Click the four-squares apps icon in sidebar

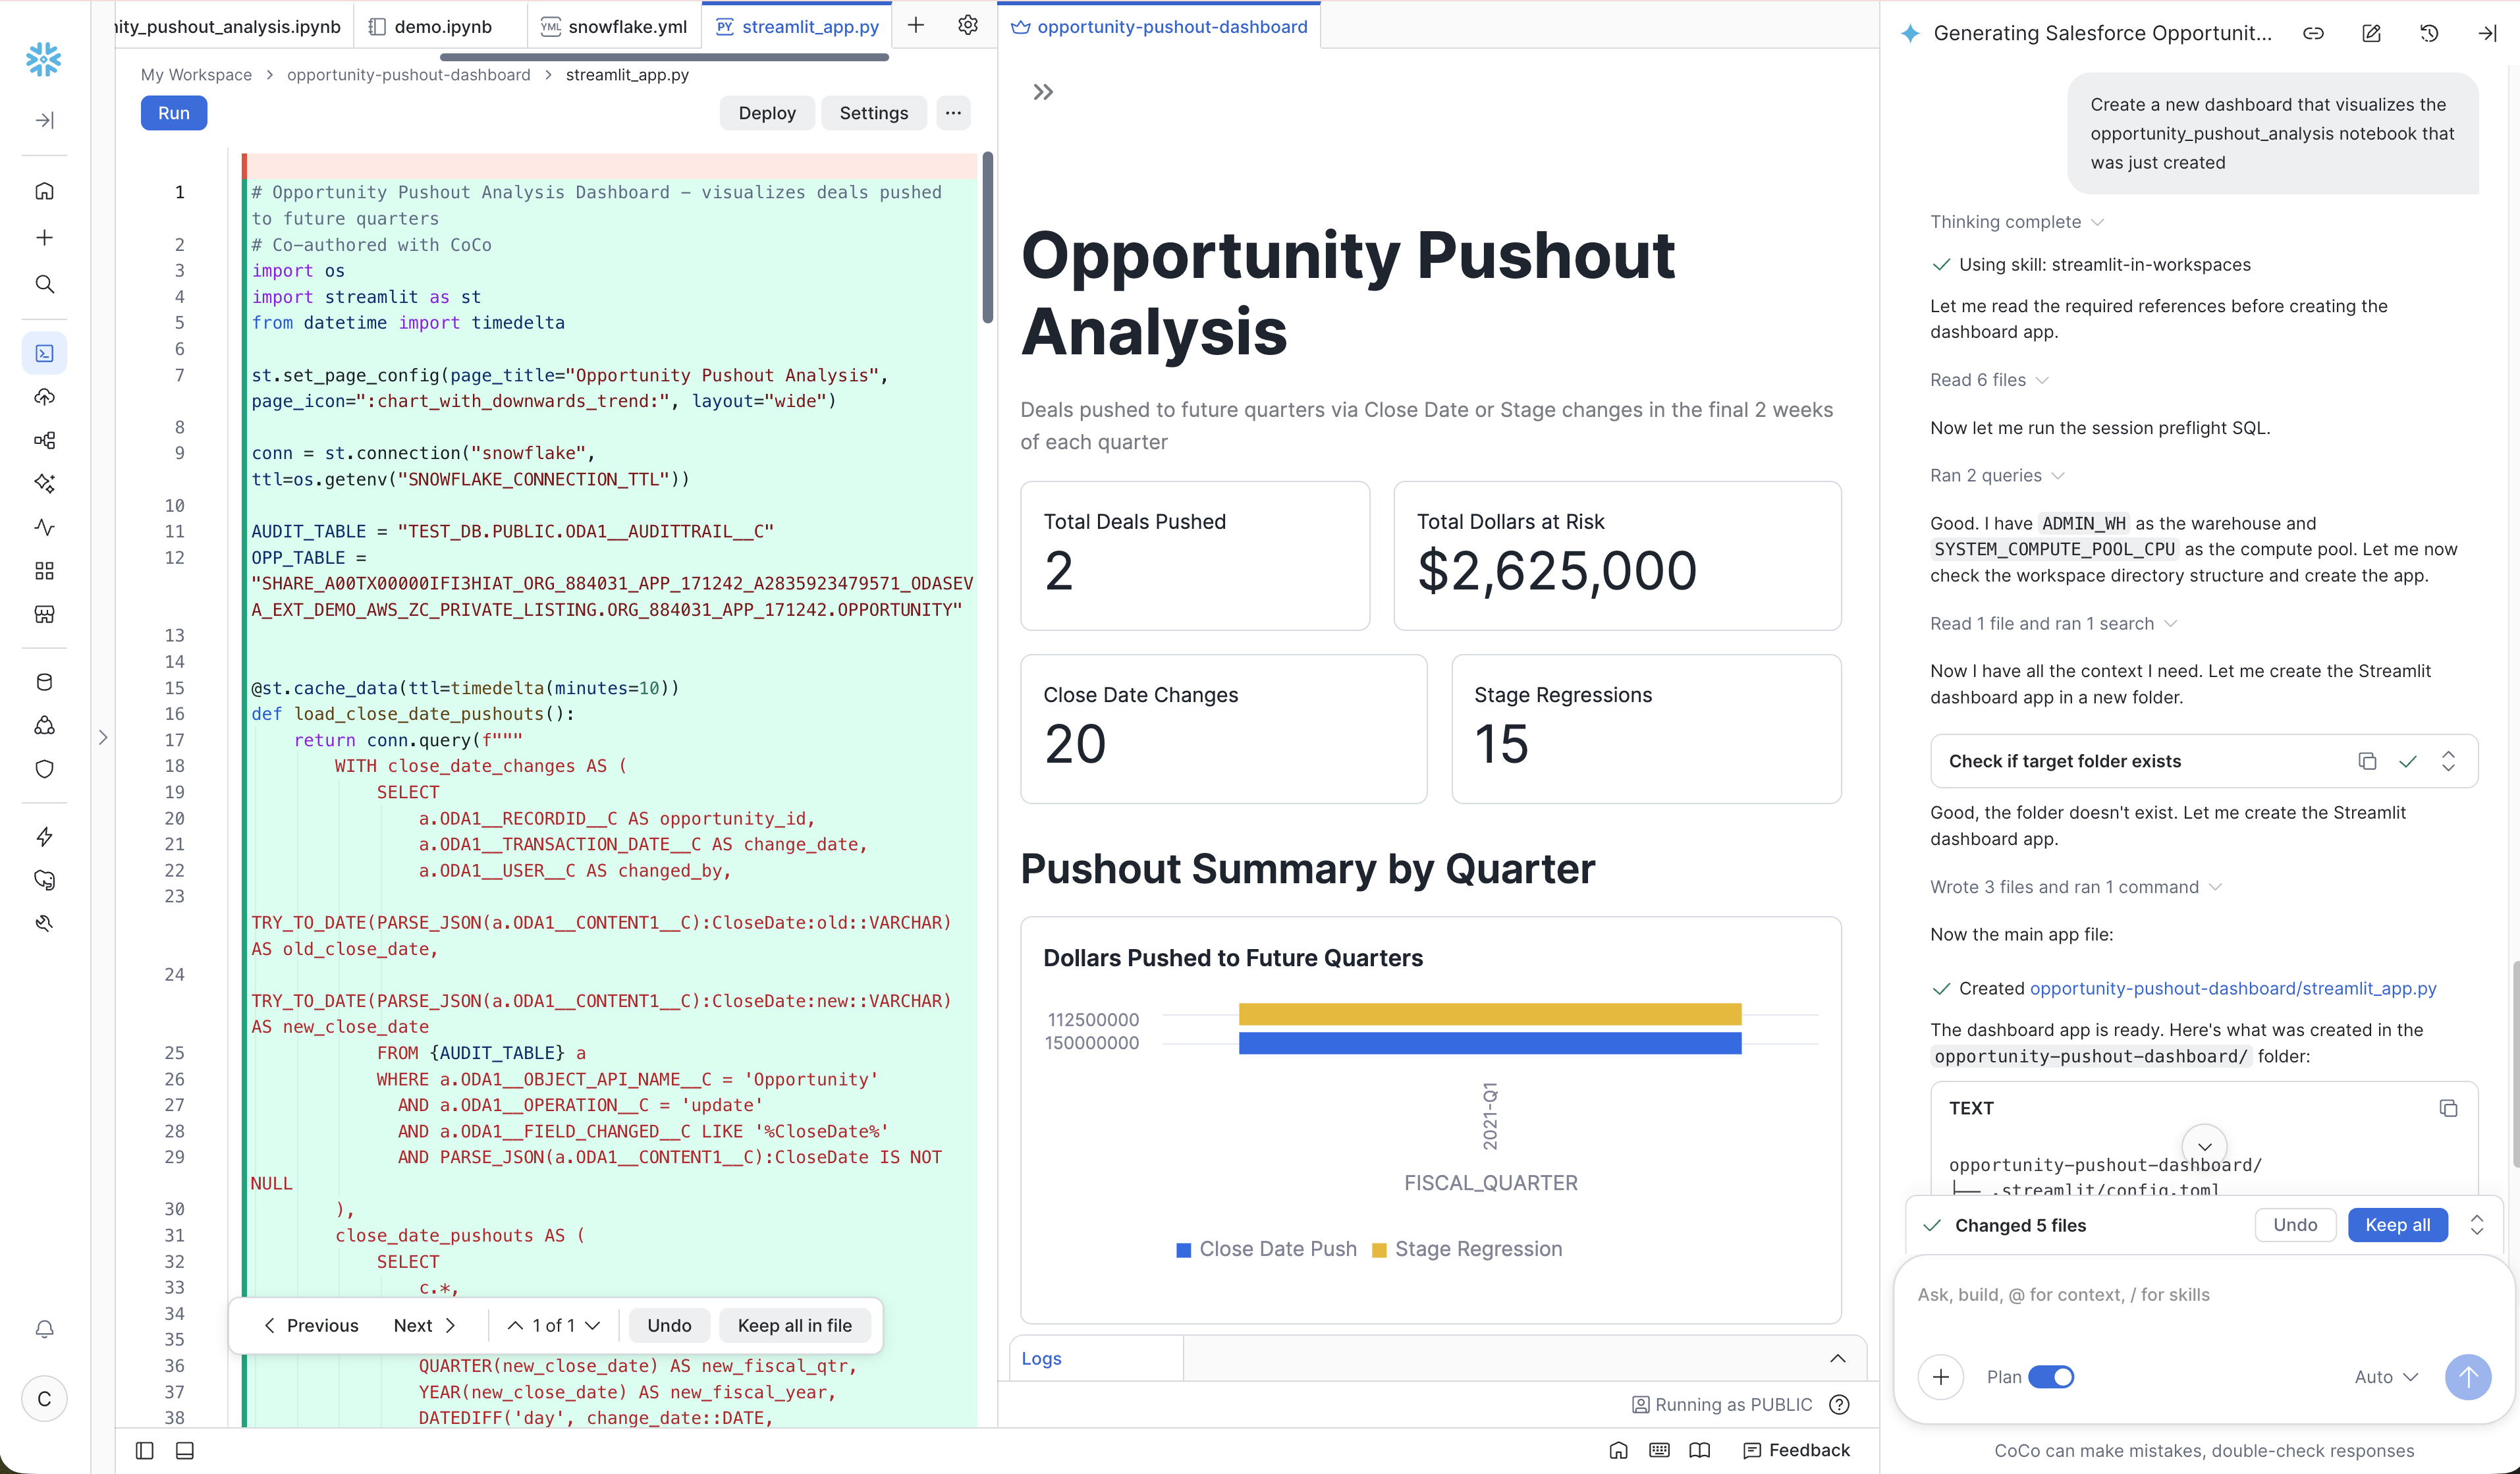44,570
